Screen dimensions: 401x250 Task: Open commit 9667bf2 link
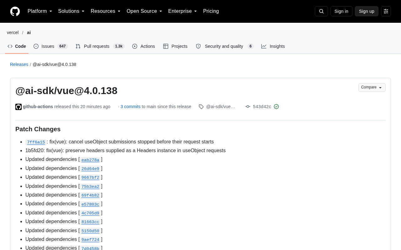(x=90, y=177)
